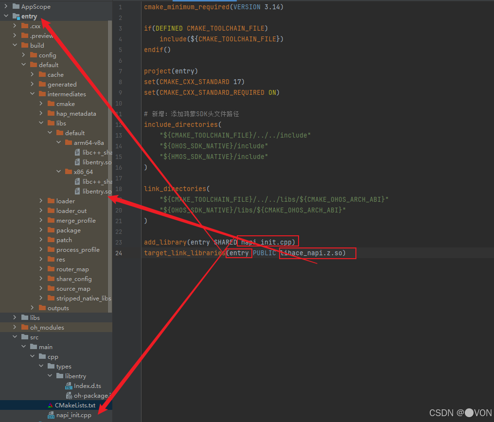Click the link_directories( code line

[177, 189]
